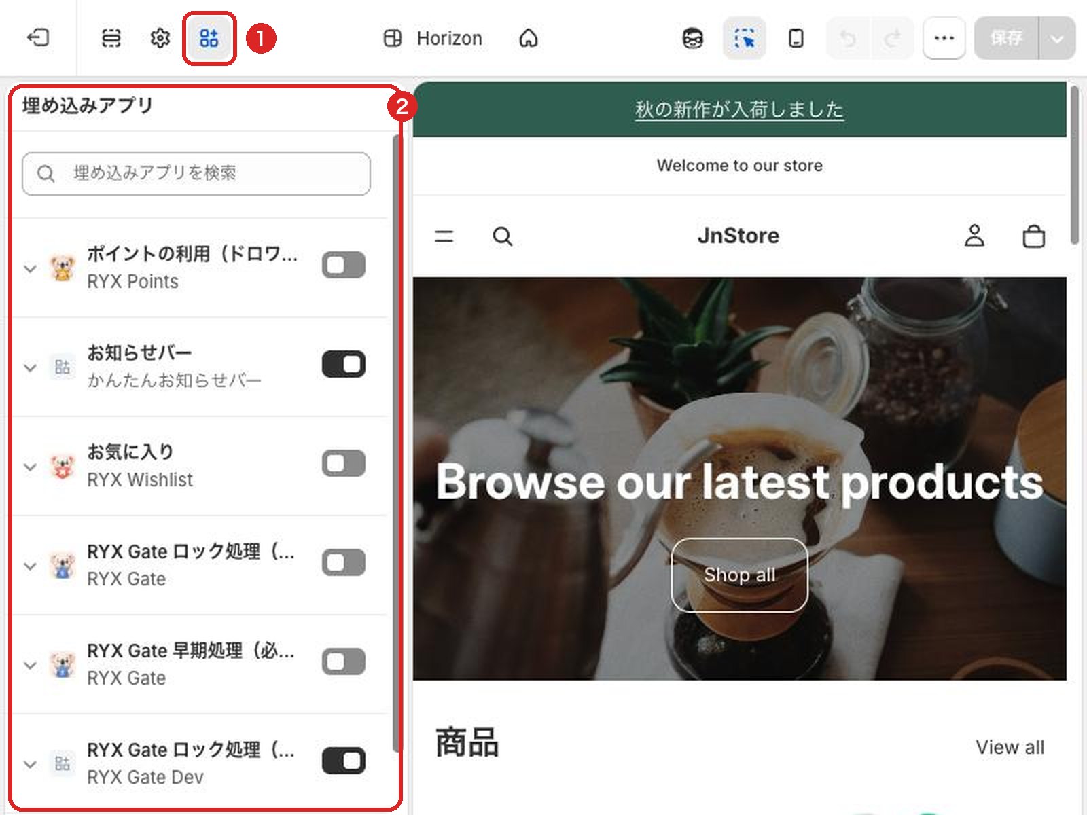This screenshot has width=1087, height=815.
Task: Open the account person icon
Action: point(975,236)
